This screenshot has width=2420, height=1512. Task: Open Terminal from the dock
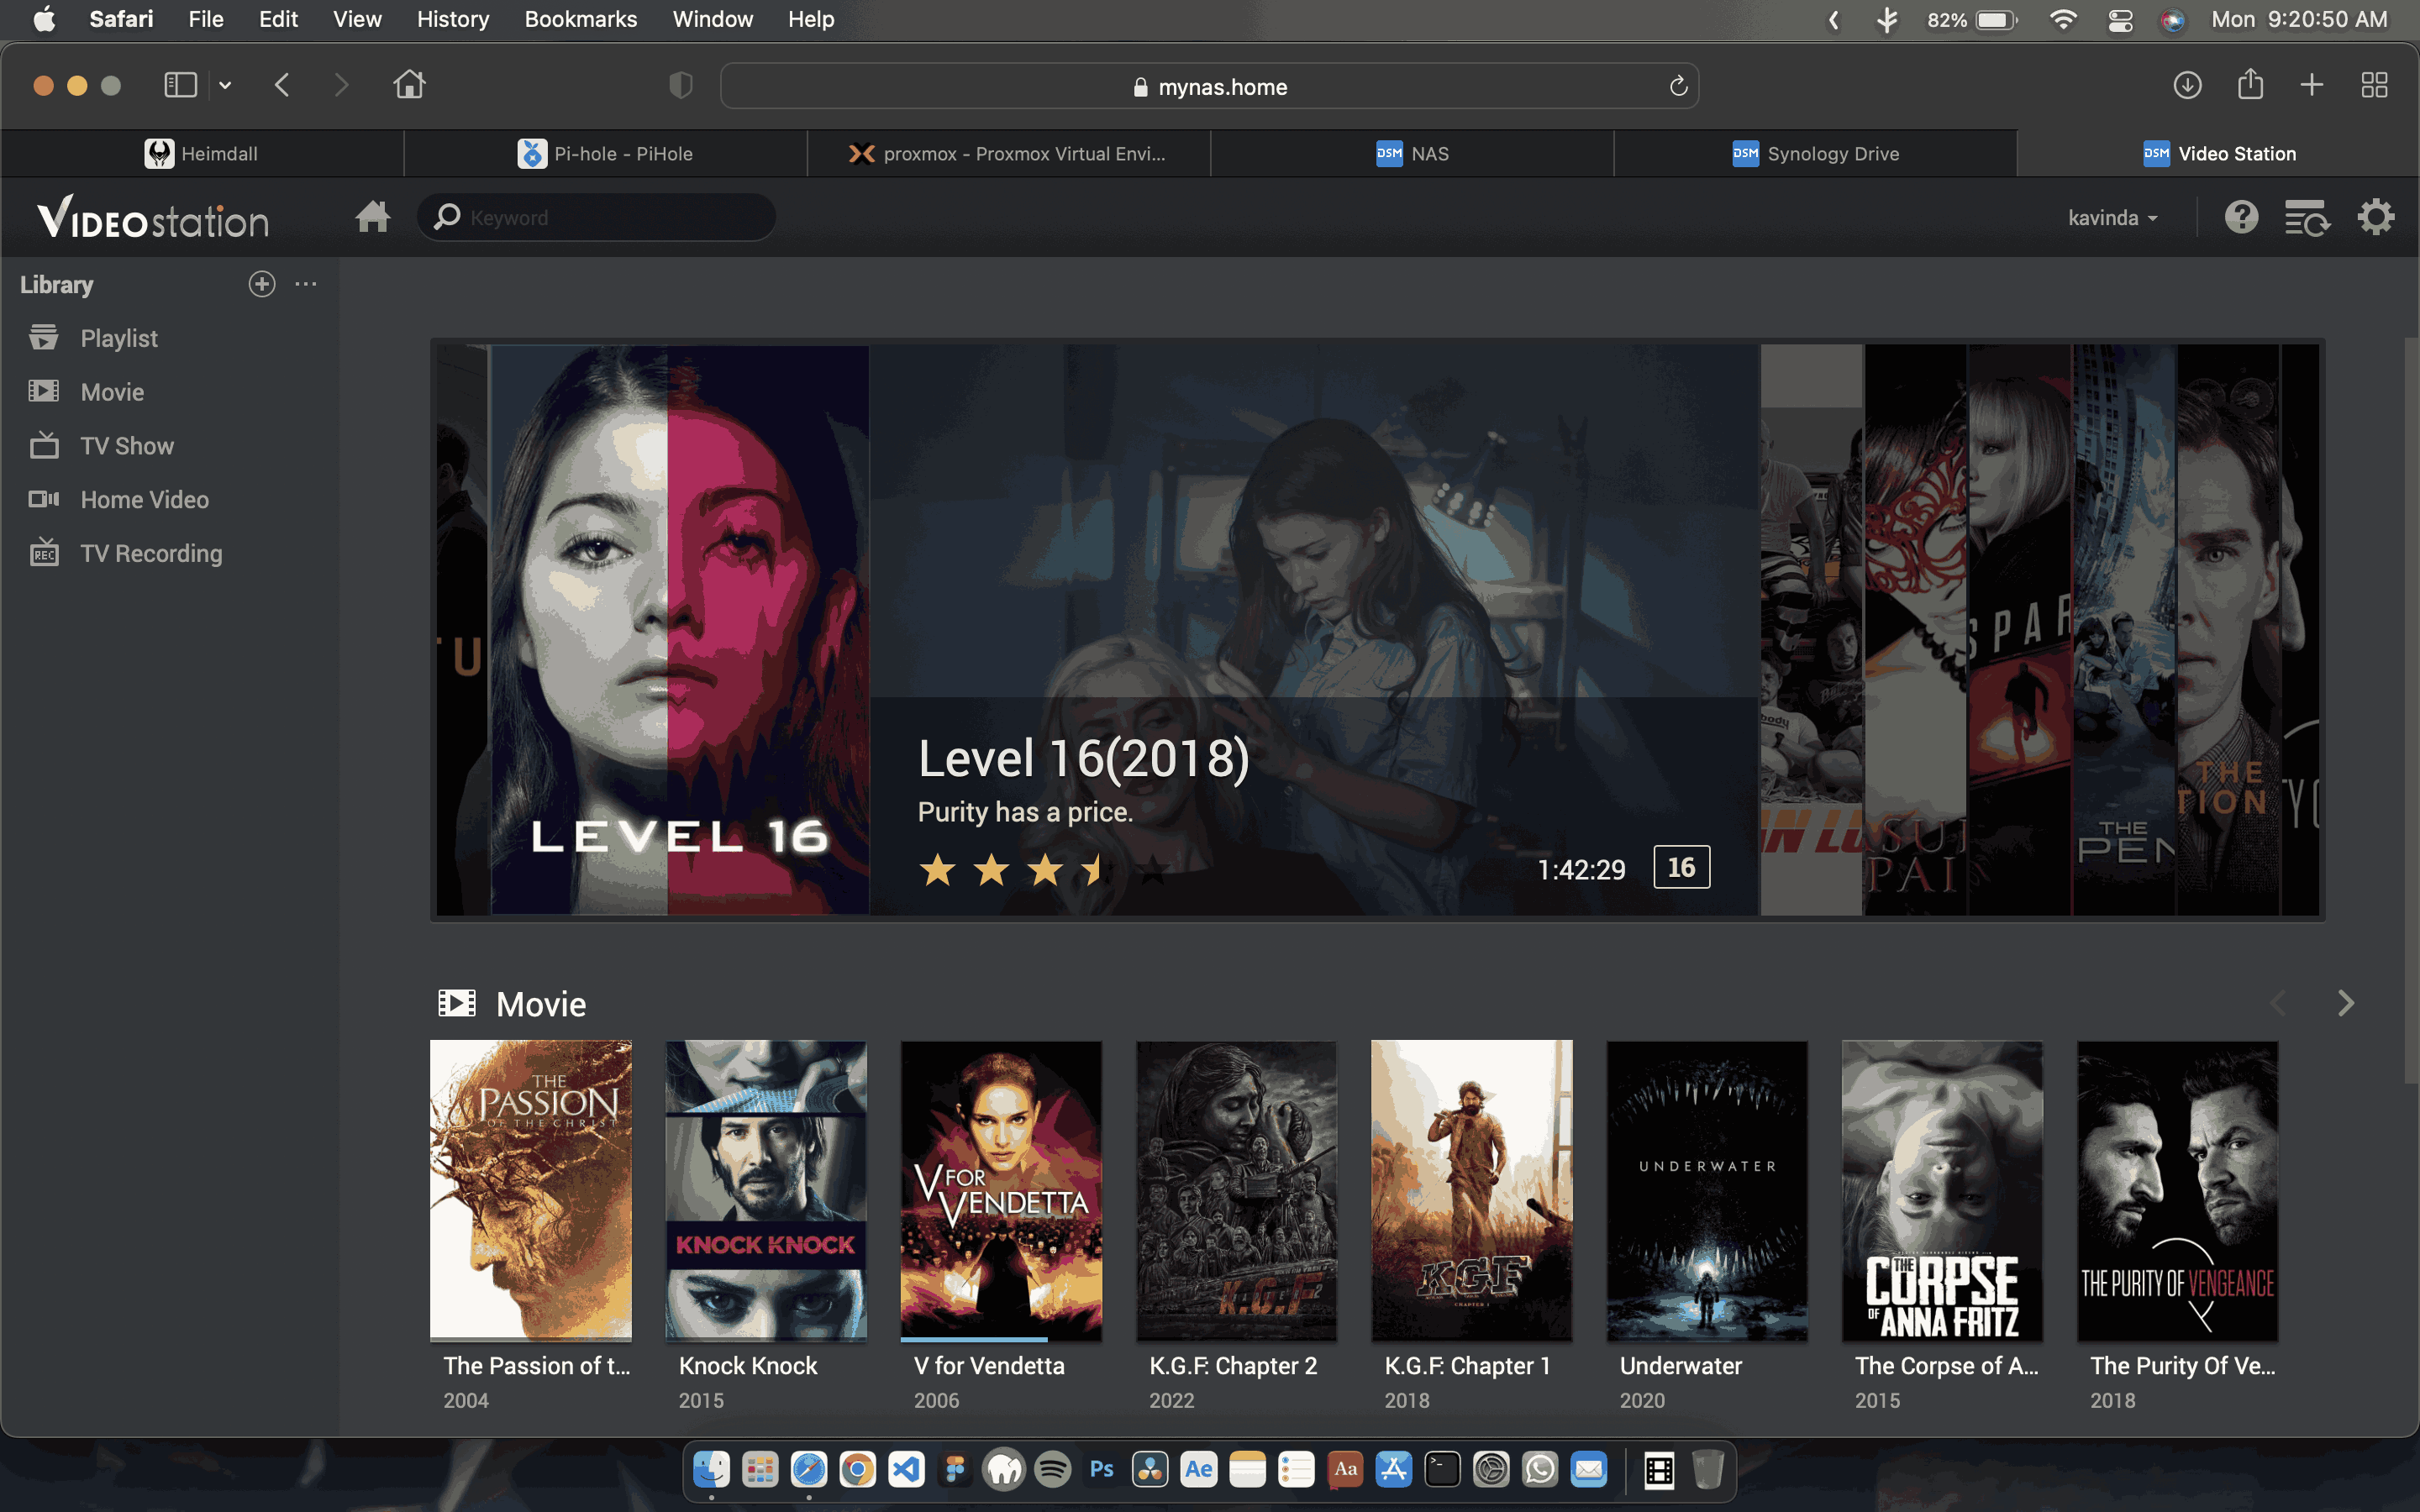pyautogui.click(x=1442, y=1469)
